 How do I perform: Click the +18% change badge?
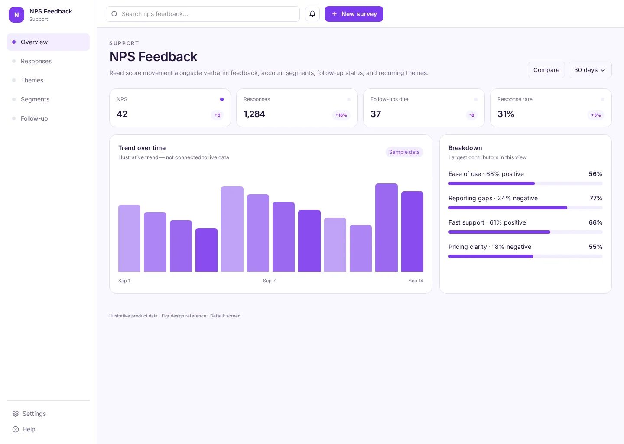[341, 115]
